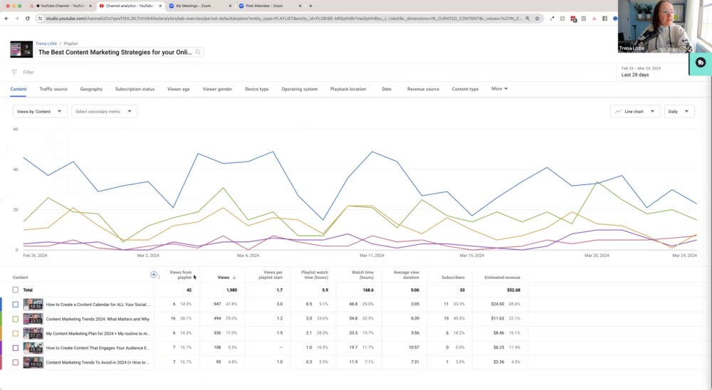This screenshot has width=712, height=390.
Task: Click the browser address bar URL
Action: (284, 19)
